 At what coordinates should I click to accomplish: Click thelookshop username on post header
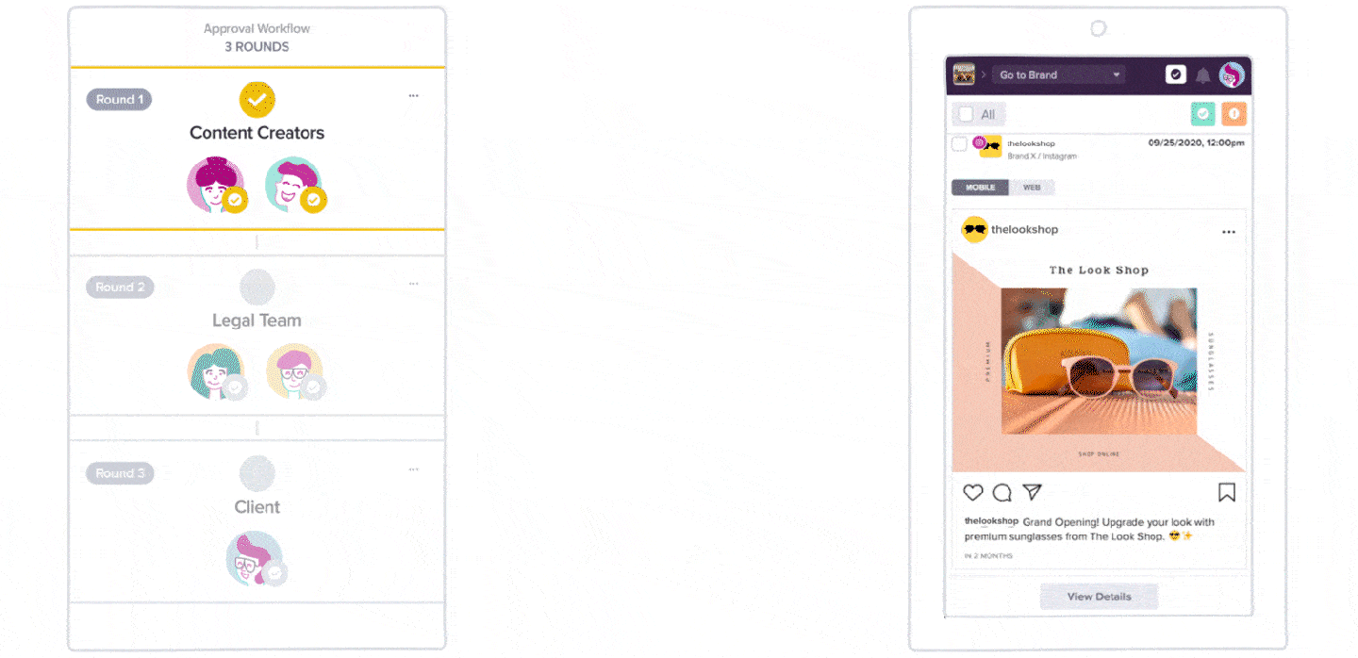(1024, 229)
